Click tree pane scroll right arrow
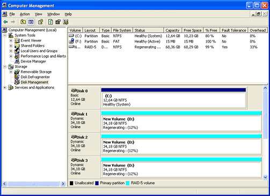Image resolution: width=270 pixels, height=196 pixels. pyautogui.click(x=63, y=184)
